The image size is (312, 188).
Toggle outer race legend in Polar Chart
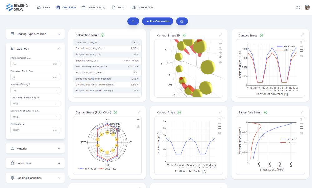pos(107,169)
